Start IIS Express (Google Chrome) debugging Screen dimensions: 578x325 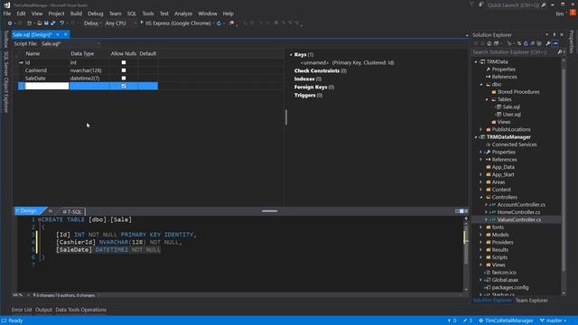[x=175, y=23]
